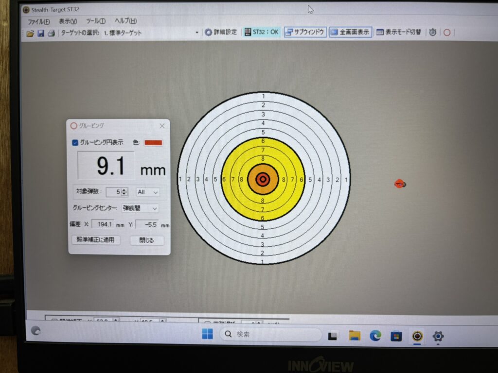Click the open folder toolbar icon
This screenshot has height=373, width=498.
(30, 33)
